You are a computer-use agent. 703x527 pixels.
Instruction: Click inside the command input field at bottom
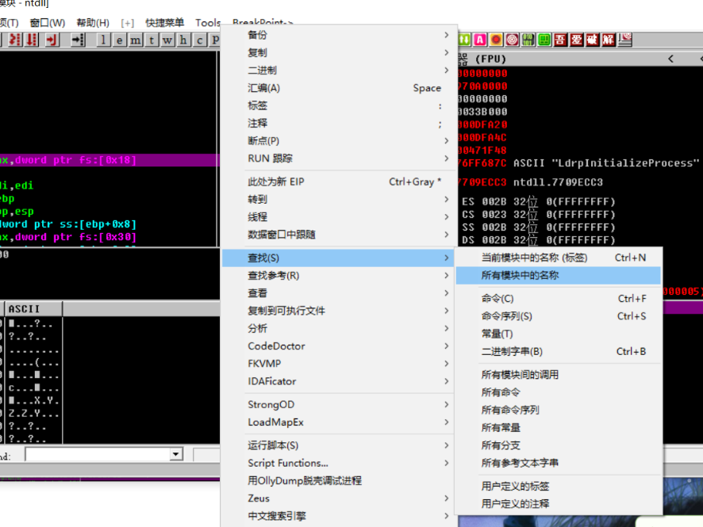tap(95, 454)
